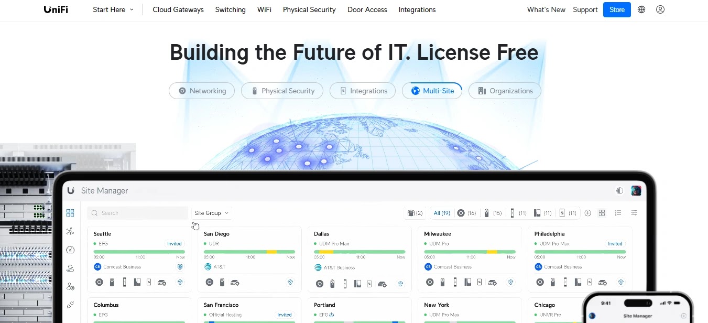Click the add (plus) circle icon
The image size is (708, 323).
(x=588, y=213)
